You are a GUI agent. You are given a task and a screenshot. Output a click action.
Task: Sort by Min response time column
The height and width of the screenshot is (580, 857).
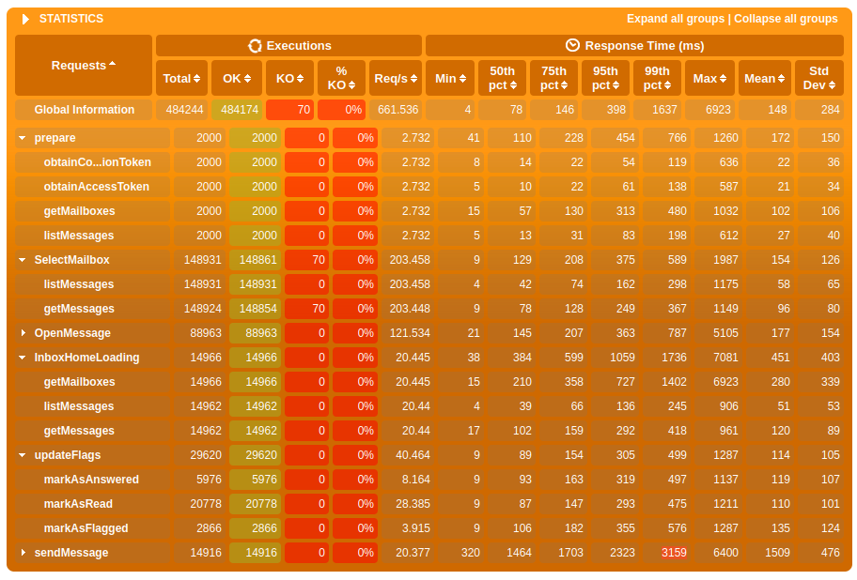tap(450, 78)
